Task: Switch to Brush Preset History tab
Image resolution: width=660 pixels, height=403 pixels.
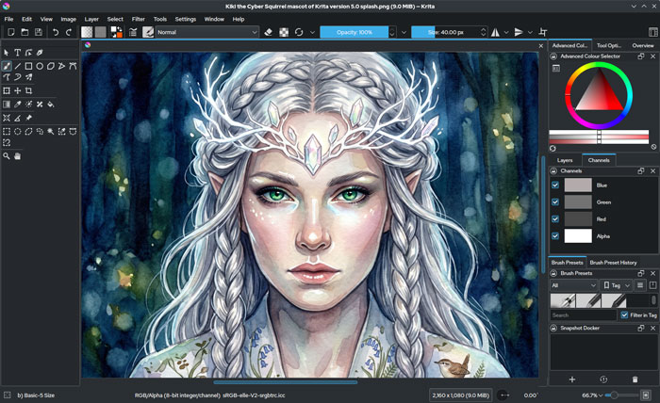Action: (613, 263)
